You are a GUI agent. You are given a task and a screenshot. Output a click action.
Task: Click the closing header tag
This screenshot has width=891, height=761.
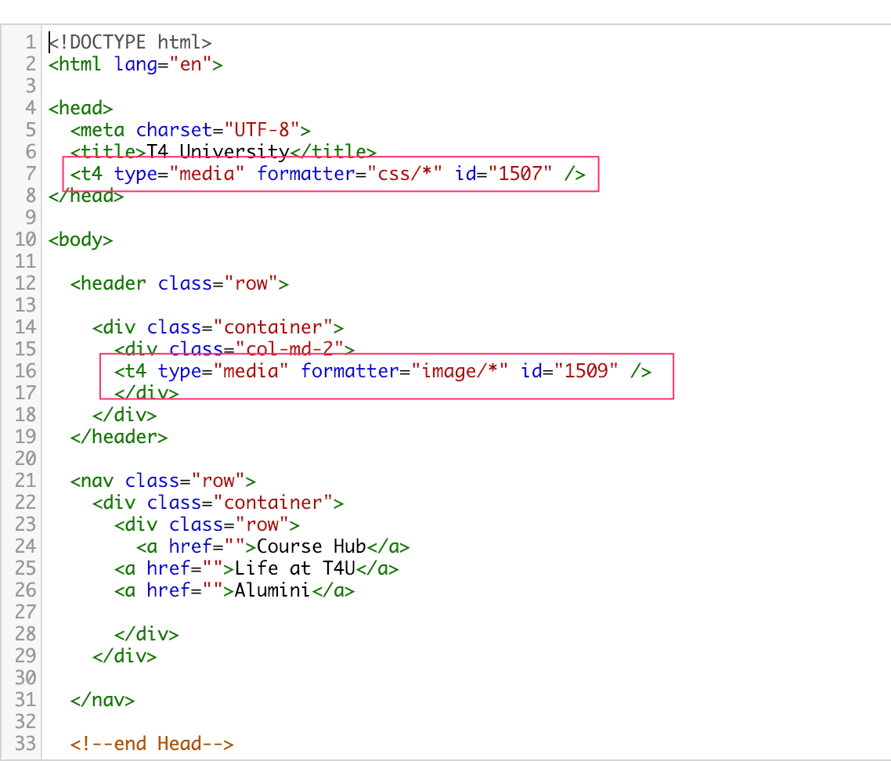point(119,436)
